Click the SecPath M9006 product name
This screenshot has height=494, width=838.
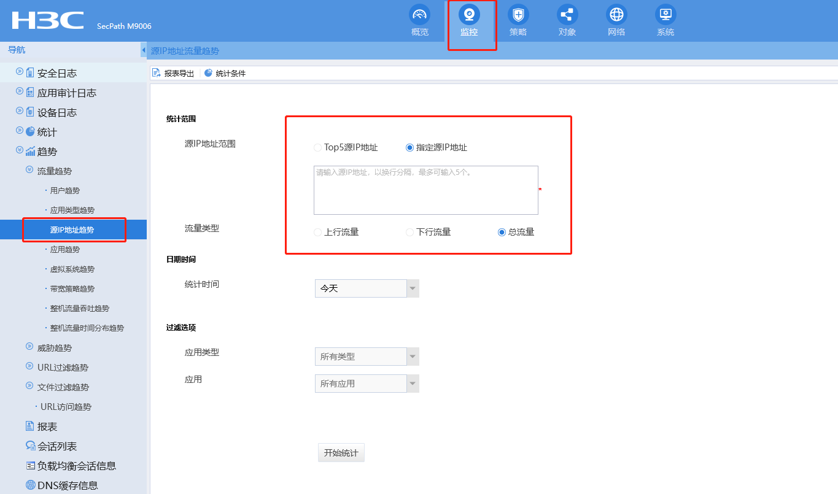(124, 26)
